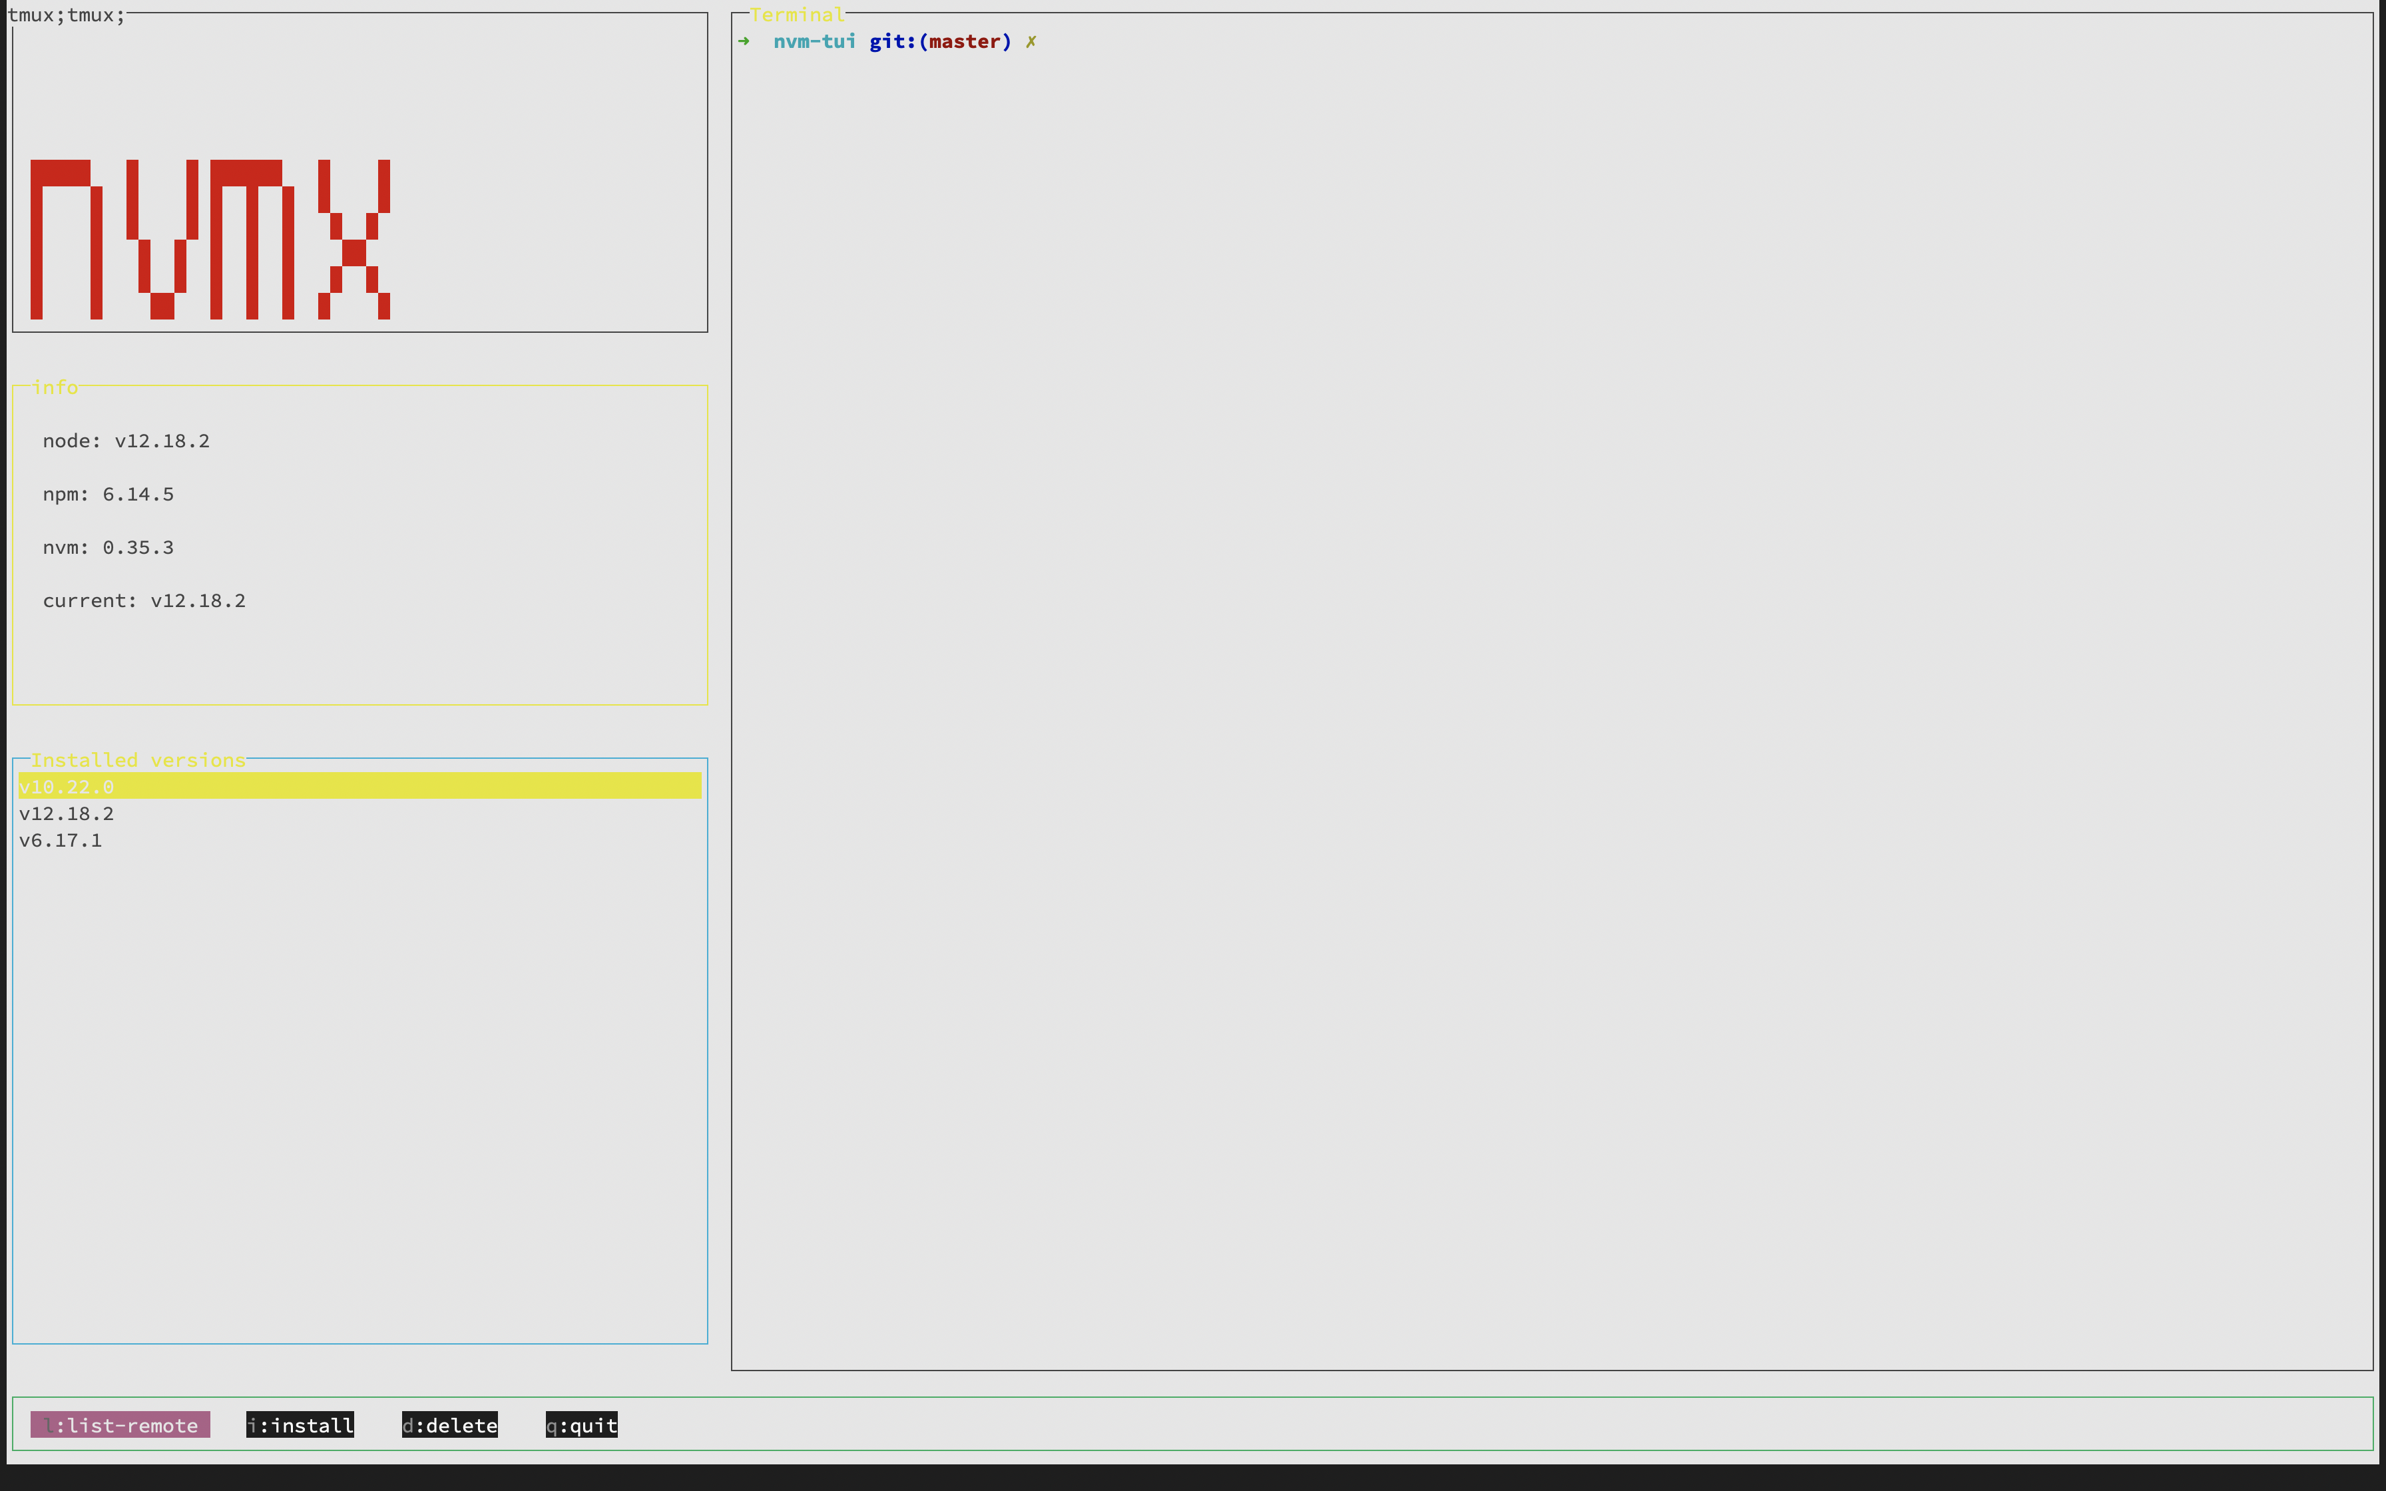Click the tmux;tmux; title text
2386x1491 pixels.
66,15
